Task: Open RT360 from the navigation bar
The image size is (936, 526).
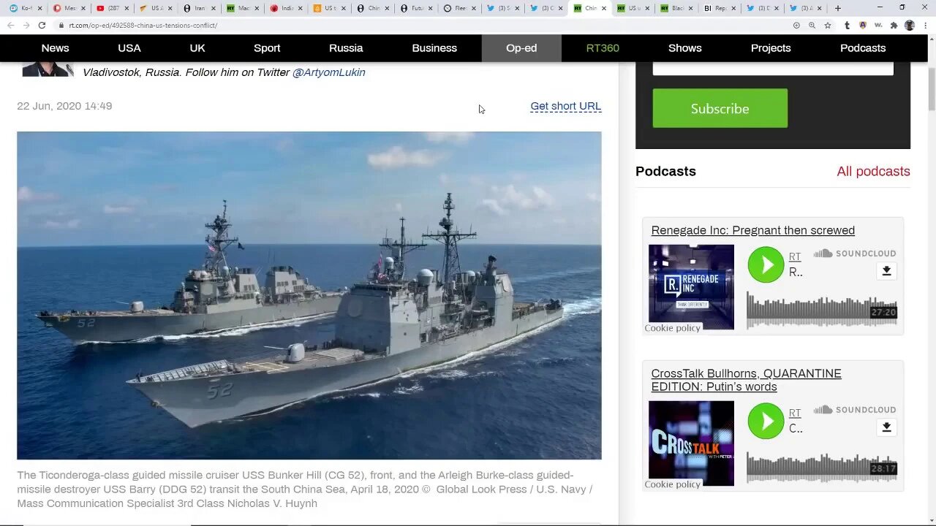Action: (x=603, y=48)
